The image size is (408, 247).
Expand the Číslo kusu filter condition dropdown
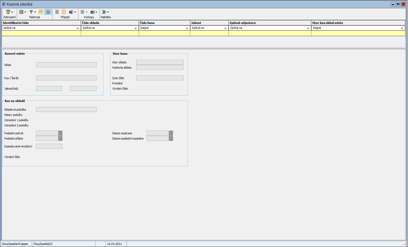(187, 28)
